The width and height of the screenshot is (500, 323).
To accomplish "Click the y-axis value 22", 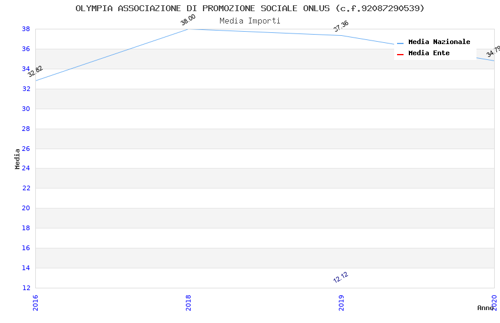I will tap(26, 188).
